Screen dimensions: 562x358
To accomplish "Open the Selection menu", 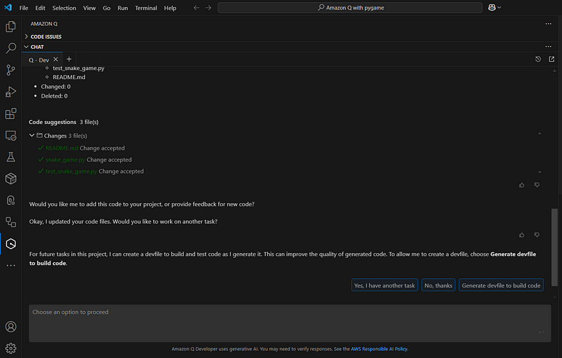I will 64,8.
